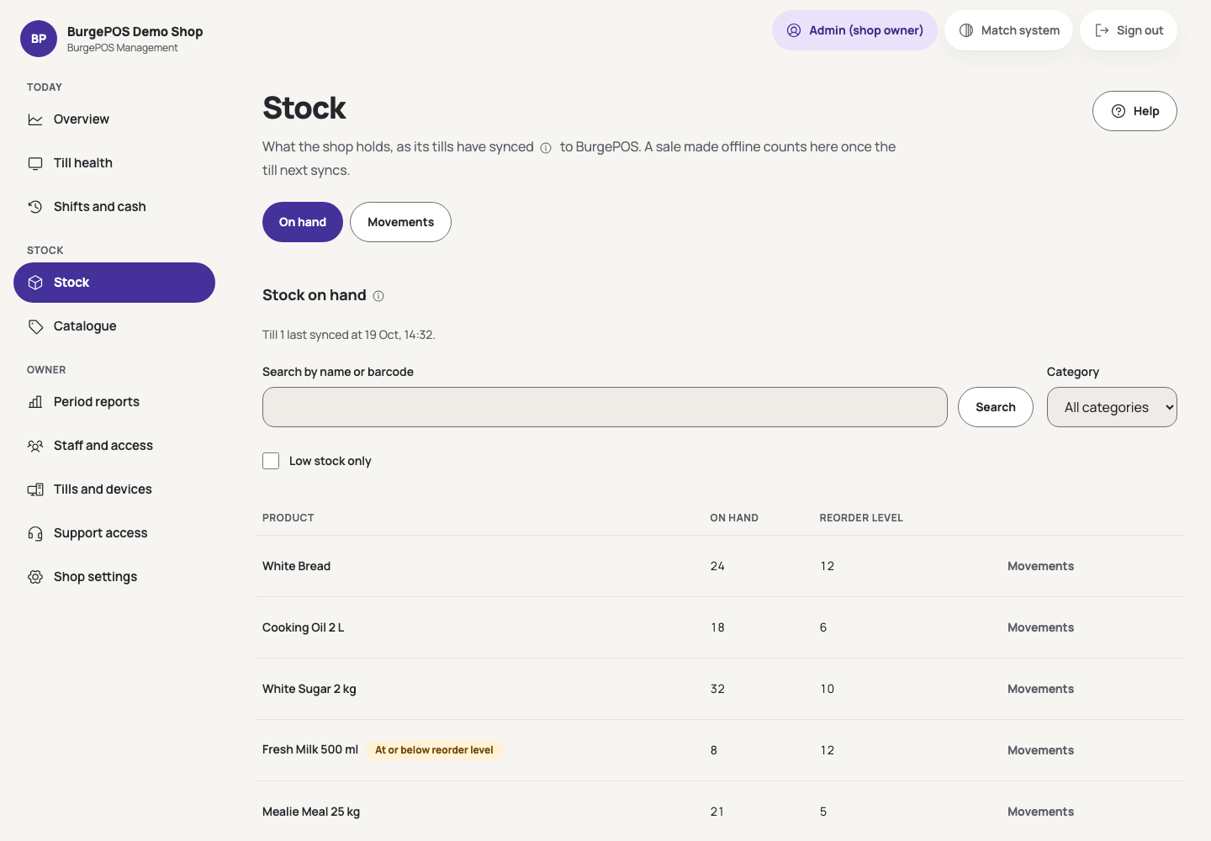Click the Overview chart icon
Screen dimensions: 1211x841
pyautogui.click(x=35, y=119)
